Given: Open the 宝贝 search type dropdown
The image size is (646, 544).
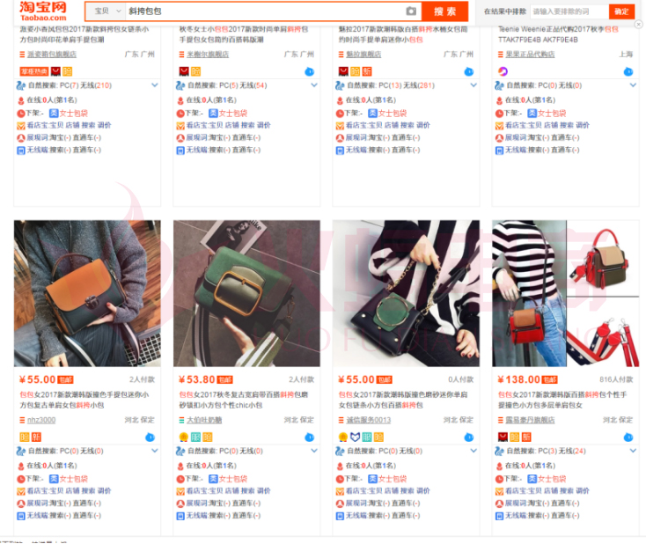Looking at the screenshot, I should point(107,11).
